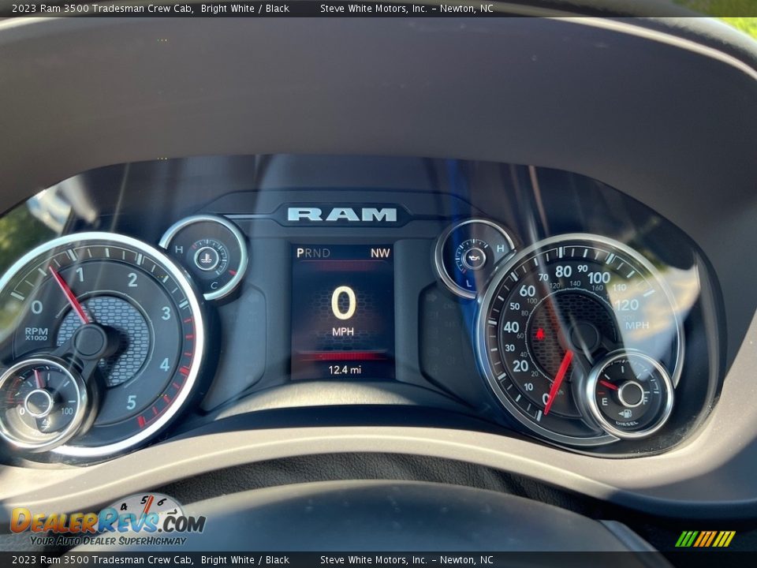Click the E on the fuel gauge
Screen dimensions: 757x568
(x=605, y=402)
